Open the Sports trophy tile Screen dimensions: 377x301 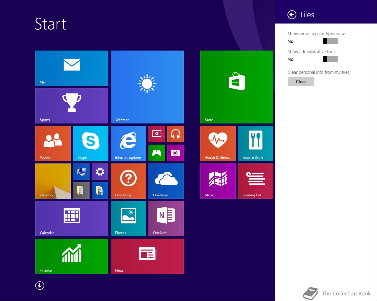coord(72,106)
